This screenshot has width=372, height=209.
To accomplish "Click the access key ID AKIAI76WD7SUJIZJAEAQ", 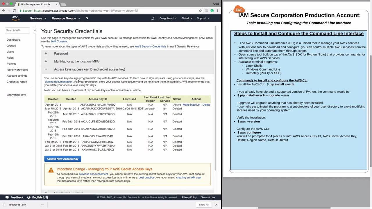I will click(x=98, y=150).
